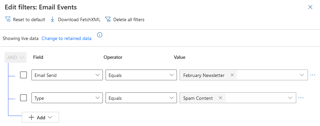The height and width of the screenshot is (126, 320).
Task: Open the Email Send field dropdown
Action: [67, 75]
